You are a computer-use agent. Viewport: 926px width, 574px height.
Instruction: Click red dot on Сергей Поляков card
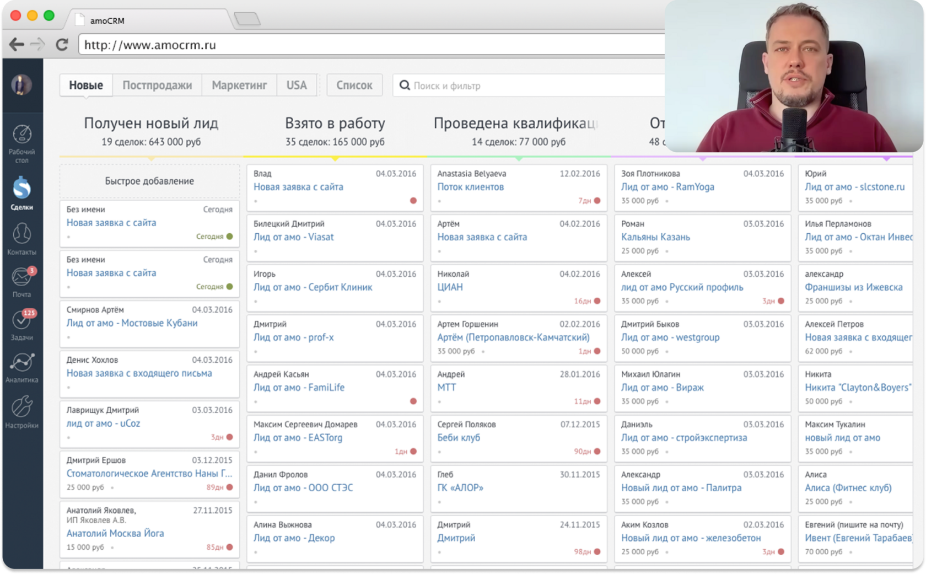597,452
